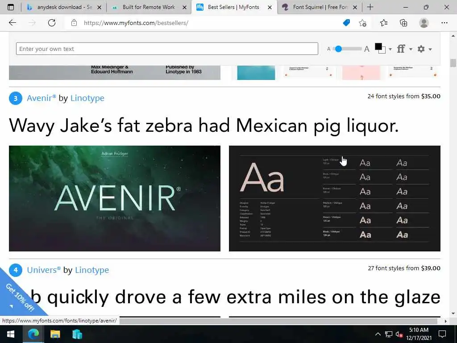Viewport: 457px width, 343px height.
Task: Open the Windows Start menu
Action: tap(11, 334)
